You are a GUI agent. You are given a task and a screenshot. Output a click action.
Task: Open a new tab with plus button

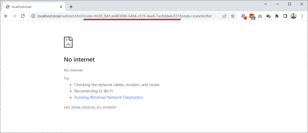click(x=71, y=7)
